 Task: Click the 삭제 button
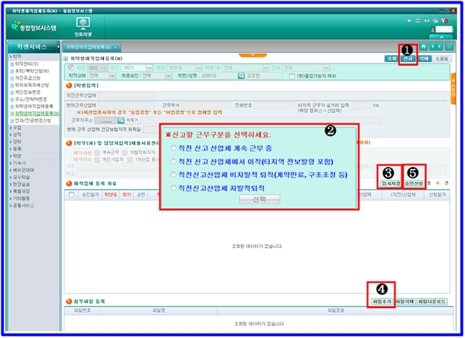point(424,58)
